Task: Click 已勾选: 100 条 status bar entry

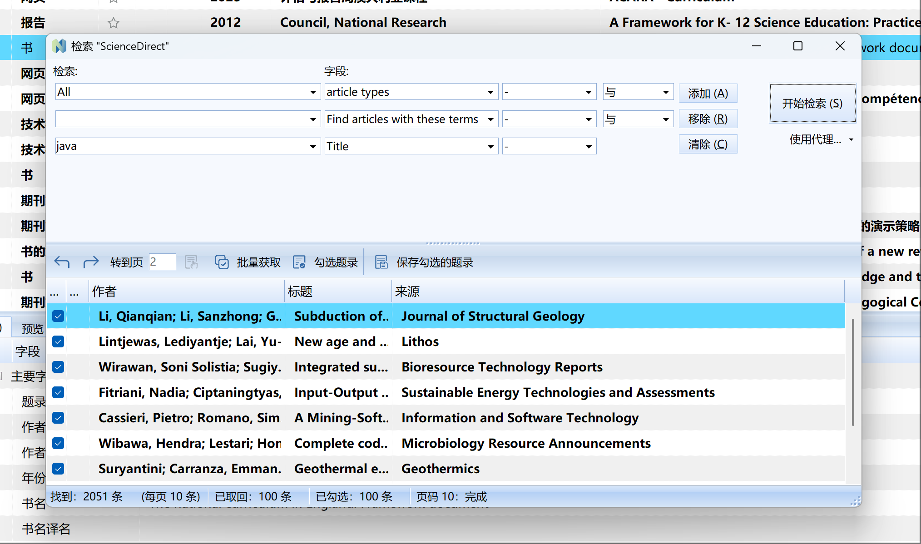Action: click(354, 496)
